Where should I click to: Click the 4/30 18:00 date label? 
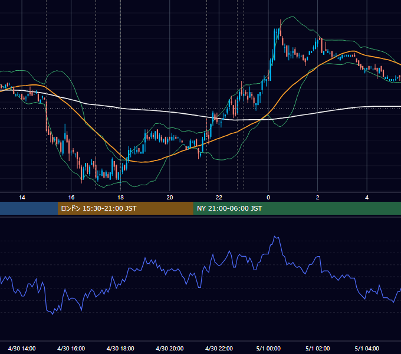coord(120,348)
